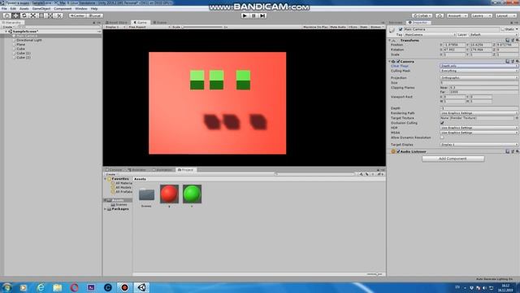Toggle Occlusion Culling checkbox
The width and height of the screenshot is (520, 293).
(x=442, y=123)
